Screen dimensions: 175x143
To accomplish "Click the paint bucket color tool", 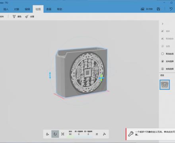I will click(x=14, y=17).
